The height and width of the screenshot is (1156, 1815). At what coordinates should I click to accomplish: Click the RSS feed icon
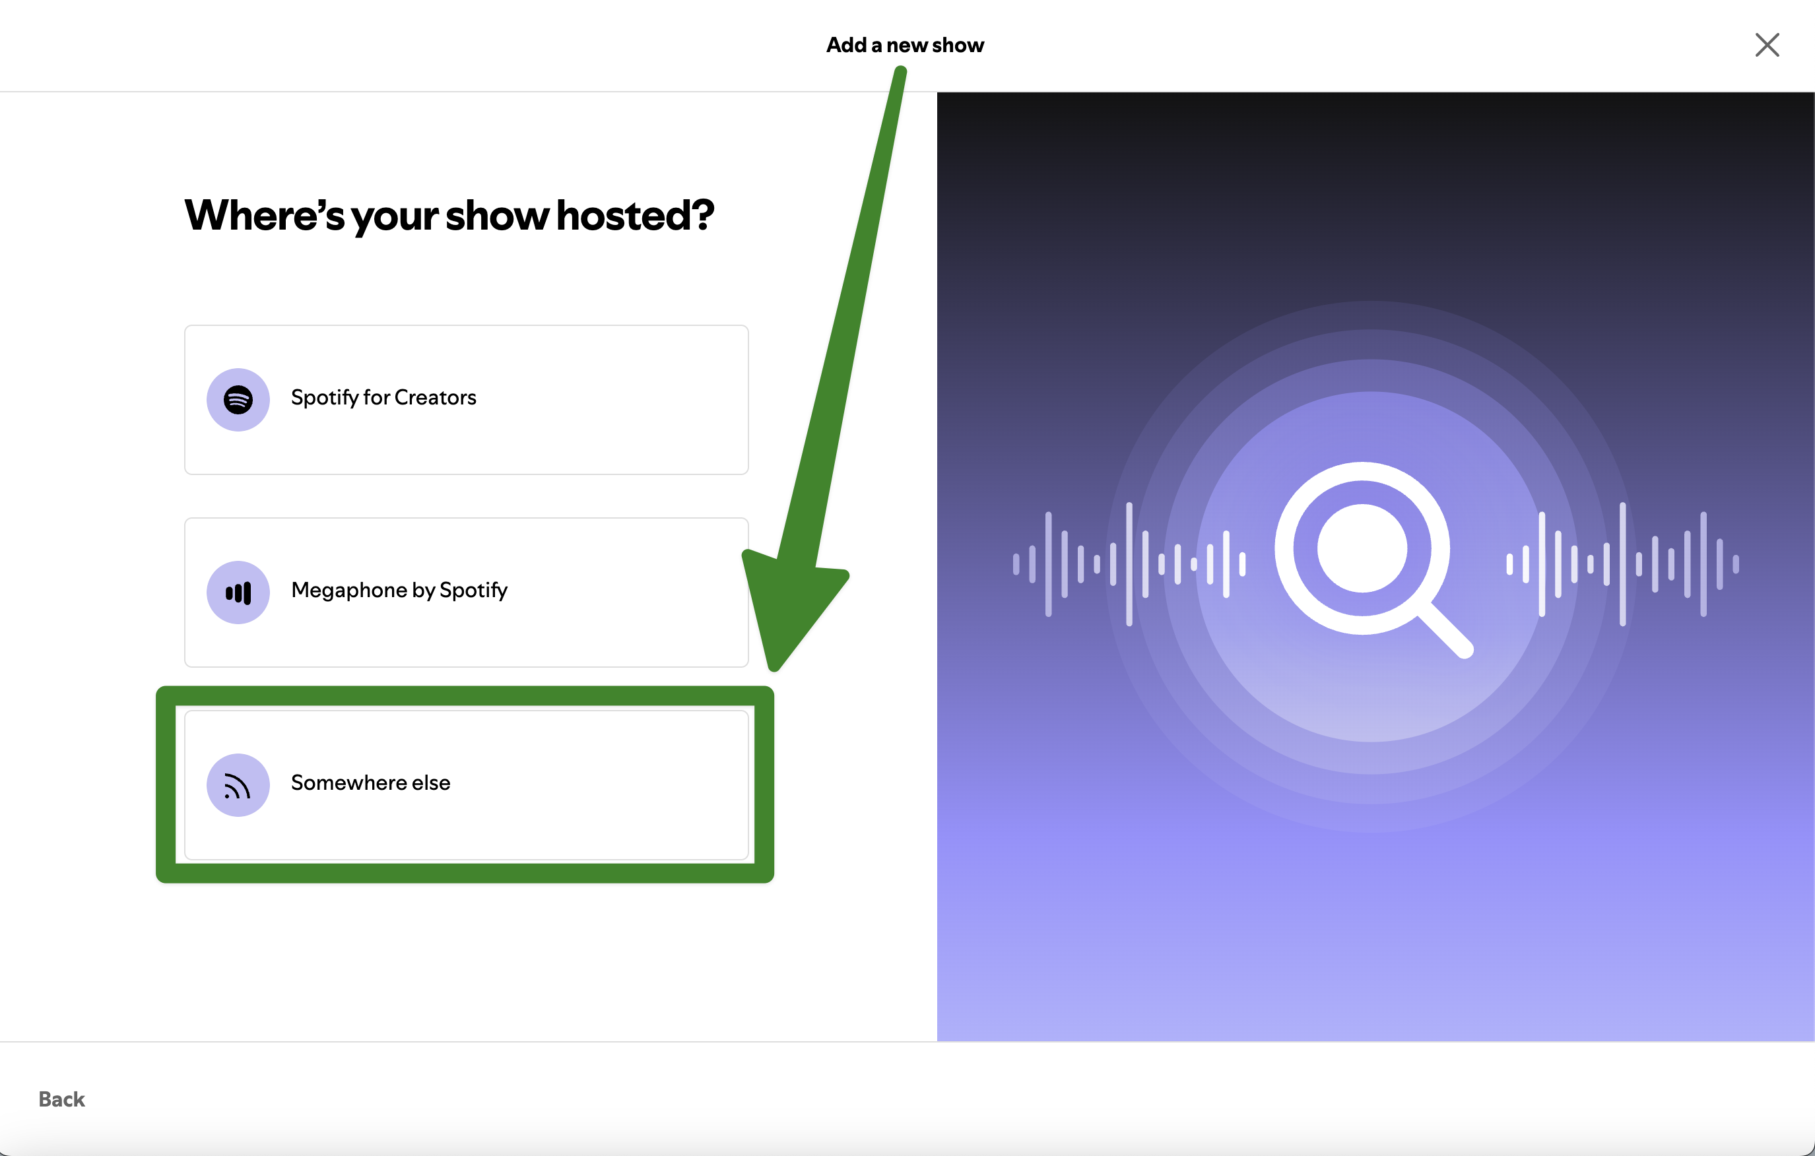pos(238,785)
